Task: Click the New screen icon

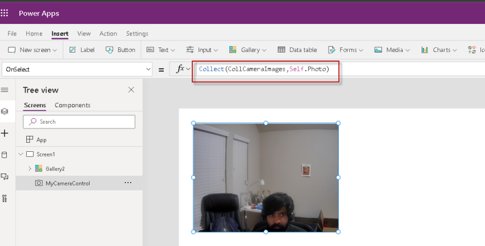Action: [12, 50]
